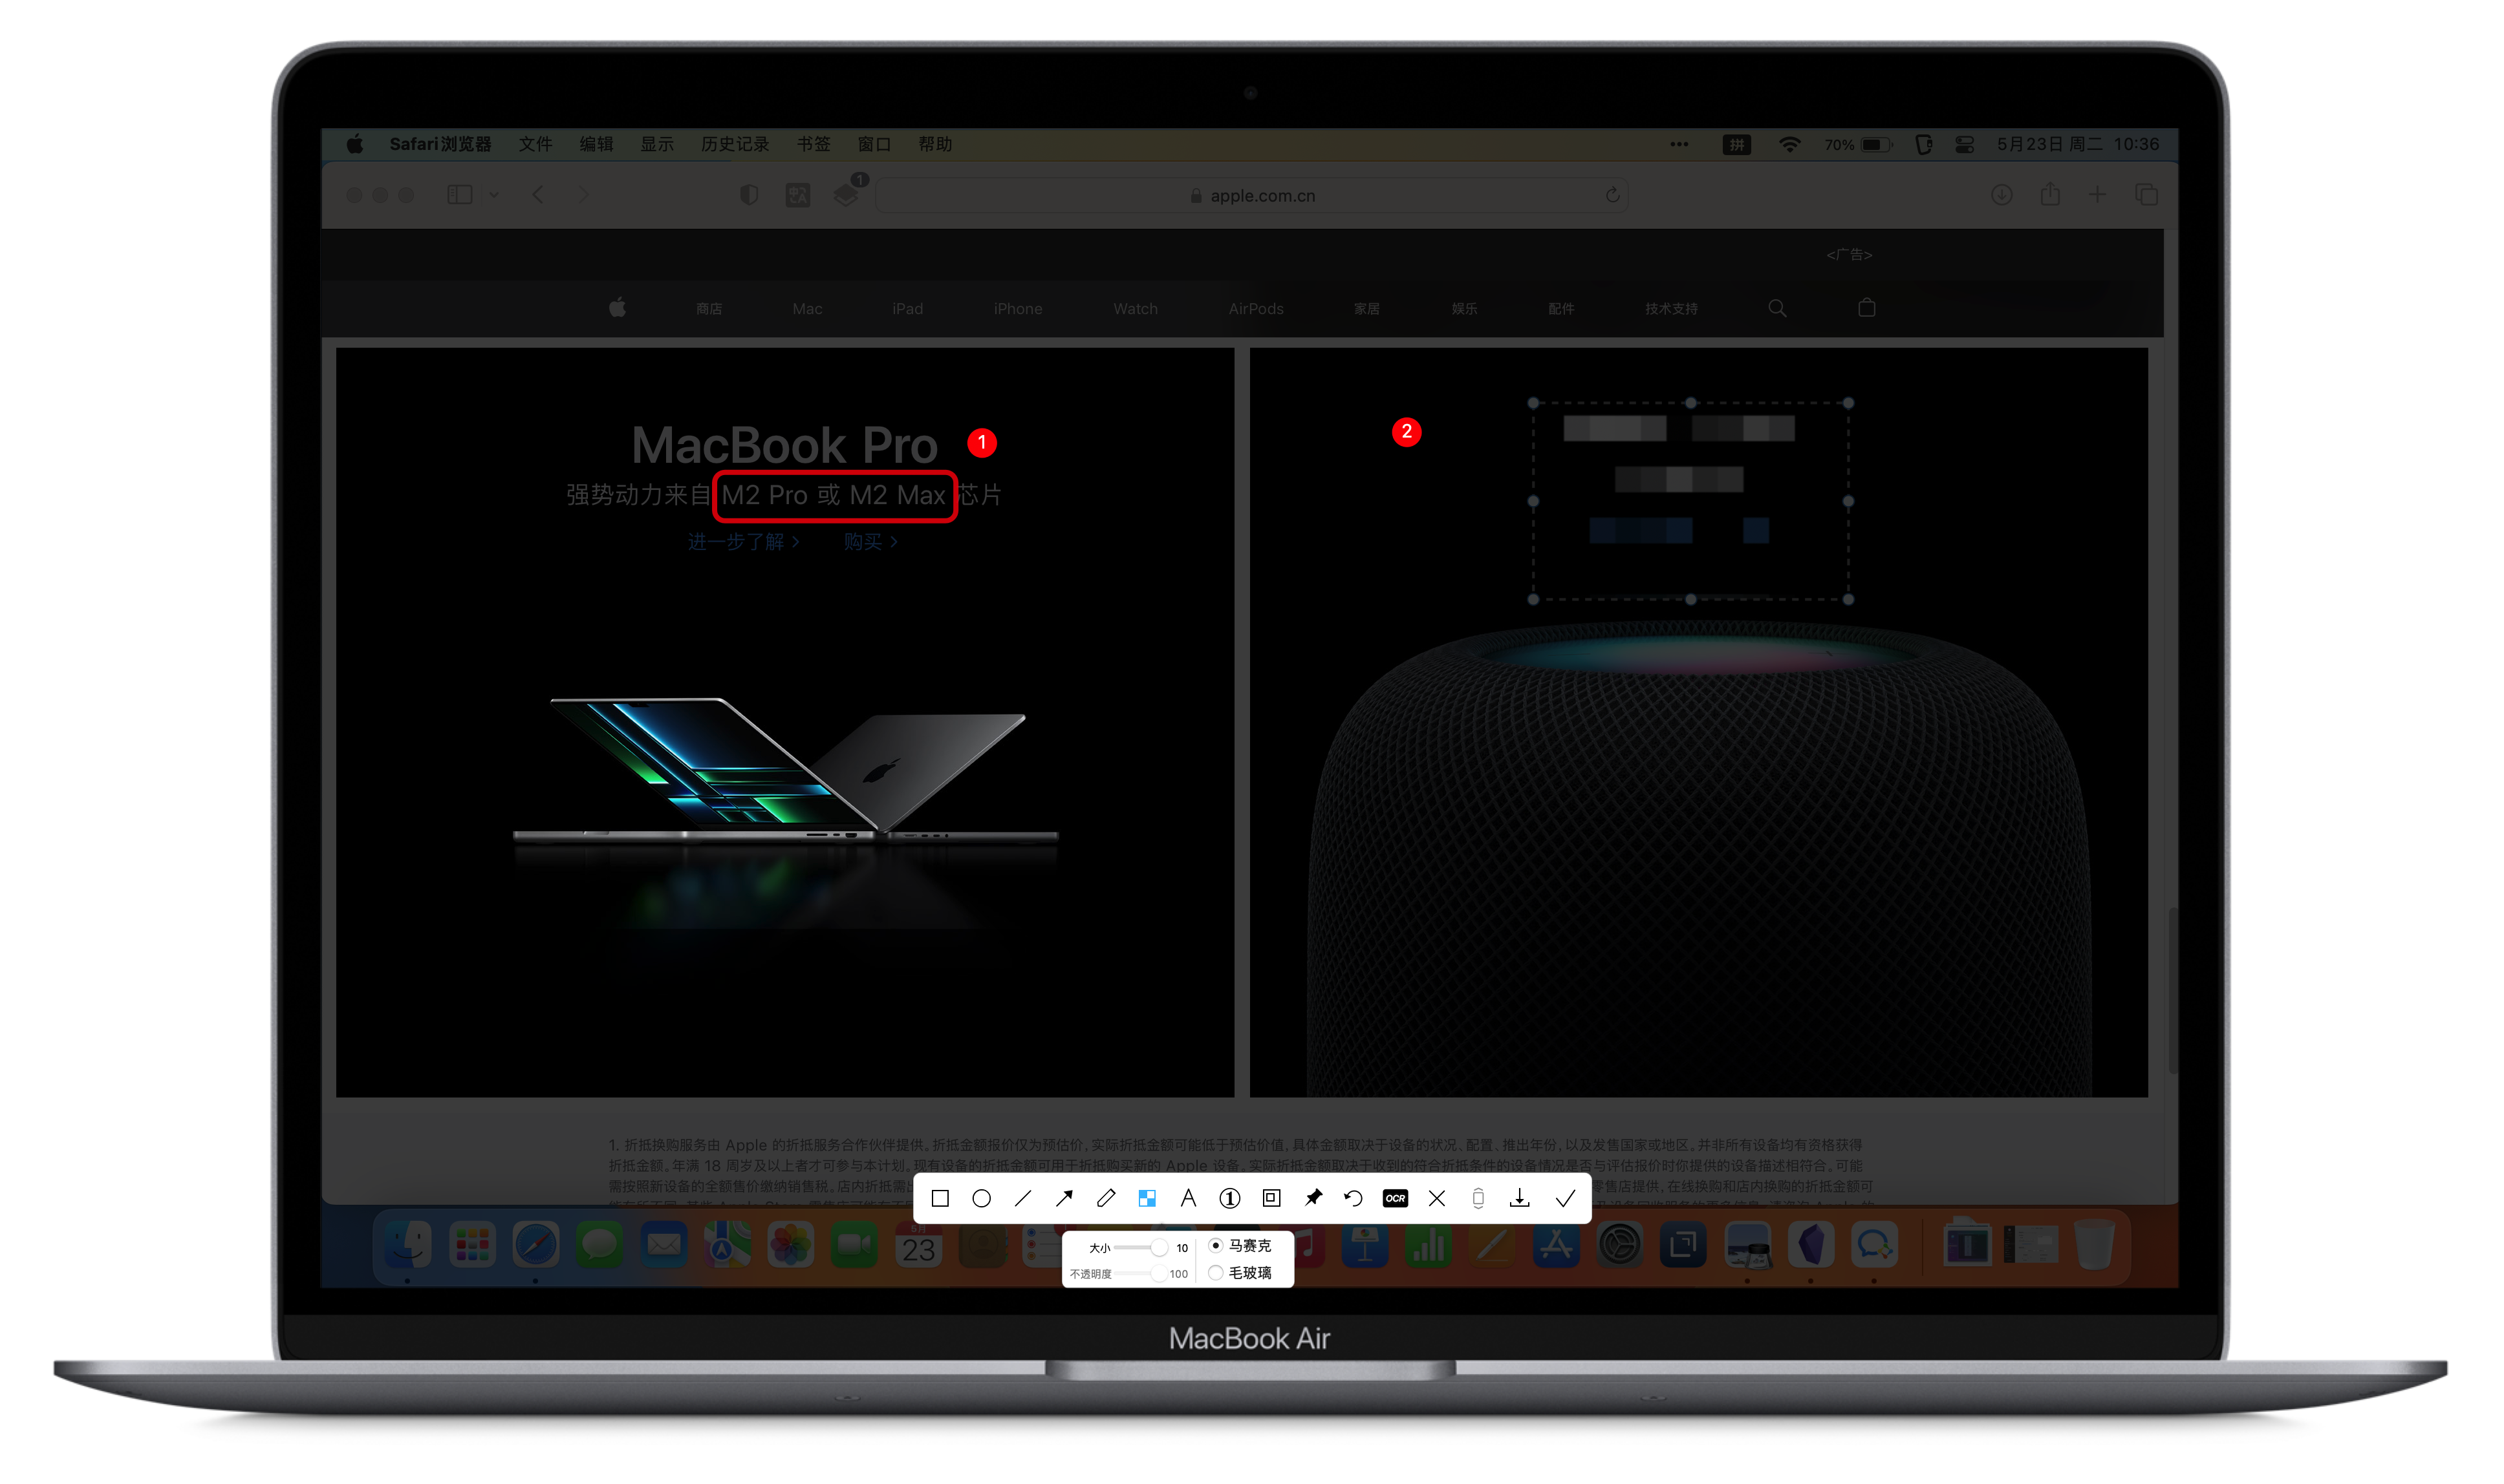Click the apple.com.cn address bar
Image resolution: width=2504 pixels, height=1484 pixels.
[x=1253, y=195]
